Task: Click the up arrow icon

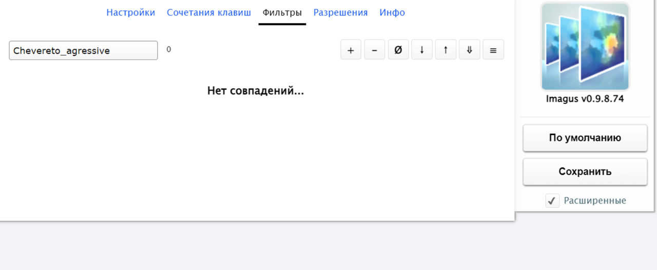Action: coord(446,50)
